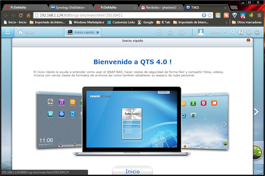This screenshot has width=265, height=176.
Task: Open a new browser tab
Action: (x=234, y=8)
